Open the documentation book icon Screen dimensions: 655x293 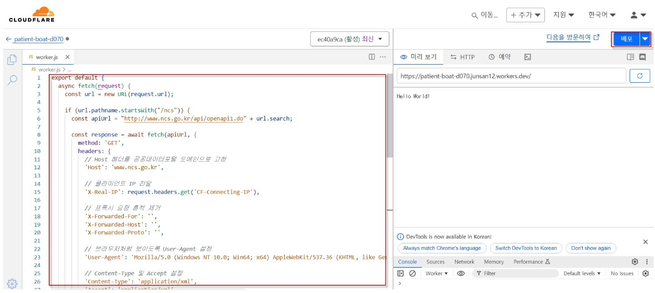(630, 57)
